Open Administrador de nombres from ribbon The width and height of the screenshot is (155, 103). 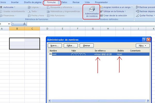92,12
